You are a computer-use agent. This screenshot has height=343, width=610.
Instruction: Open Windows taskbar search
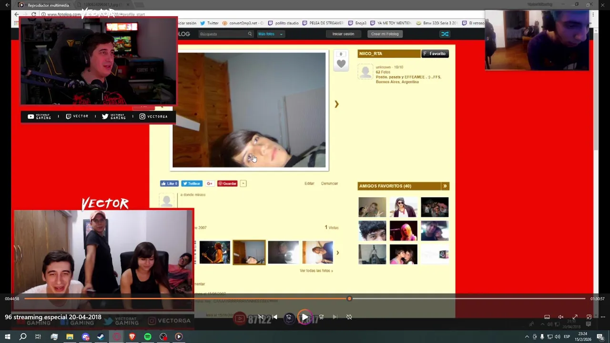22,337
